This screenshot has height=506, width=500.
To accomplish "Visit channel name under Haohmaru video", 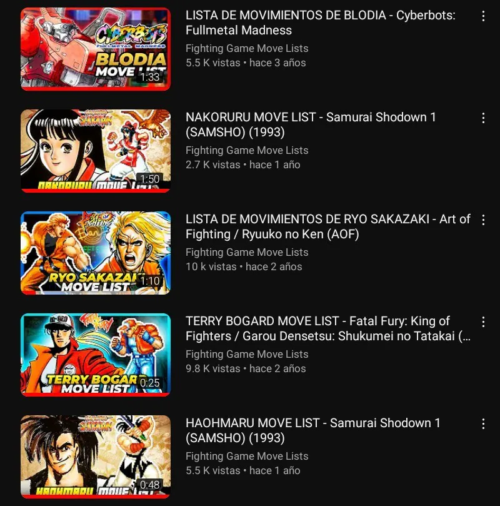I will tap(247, 457).
